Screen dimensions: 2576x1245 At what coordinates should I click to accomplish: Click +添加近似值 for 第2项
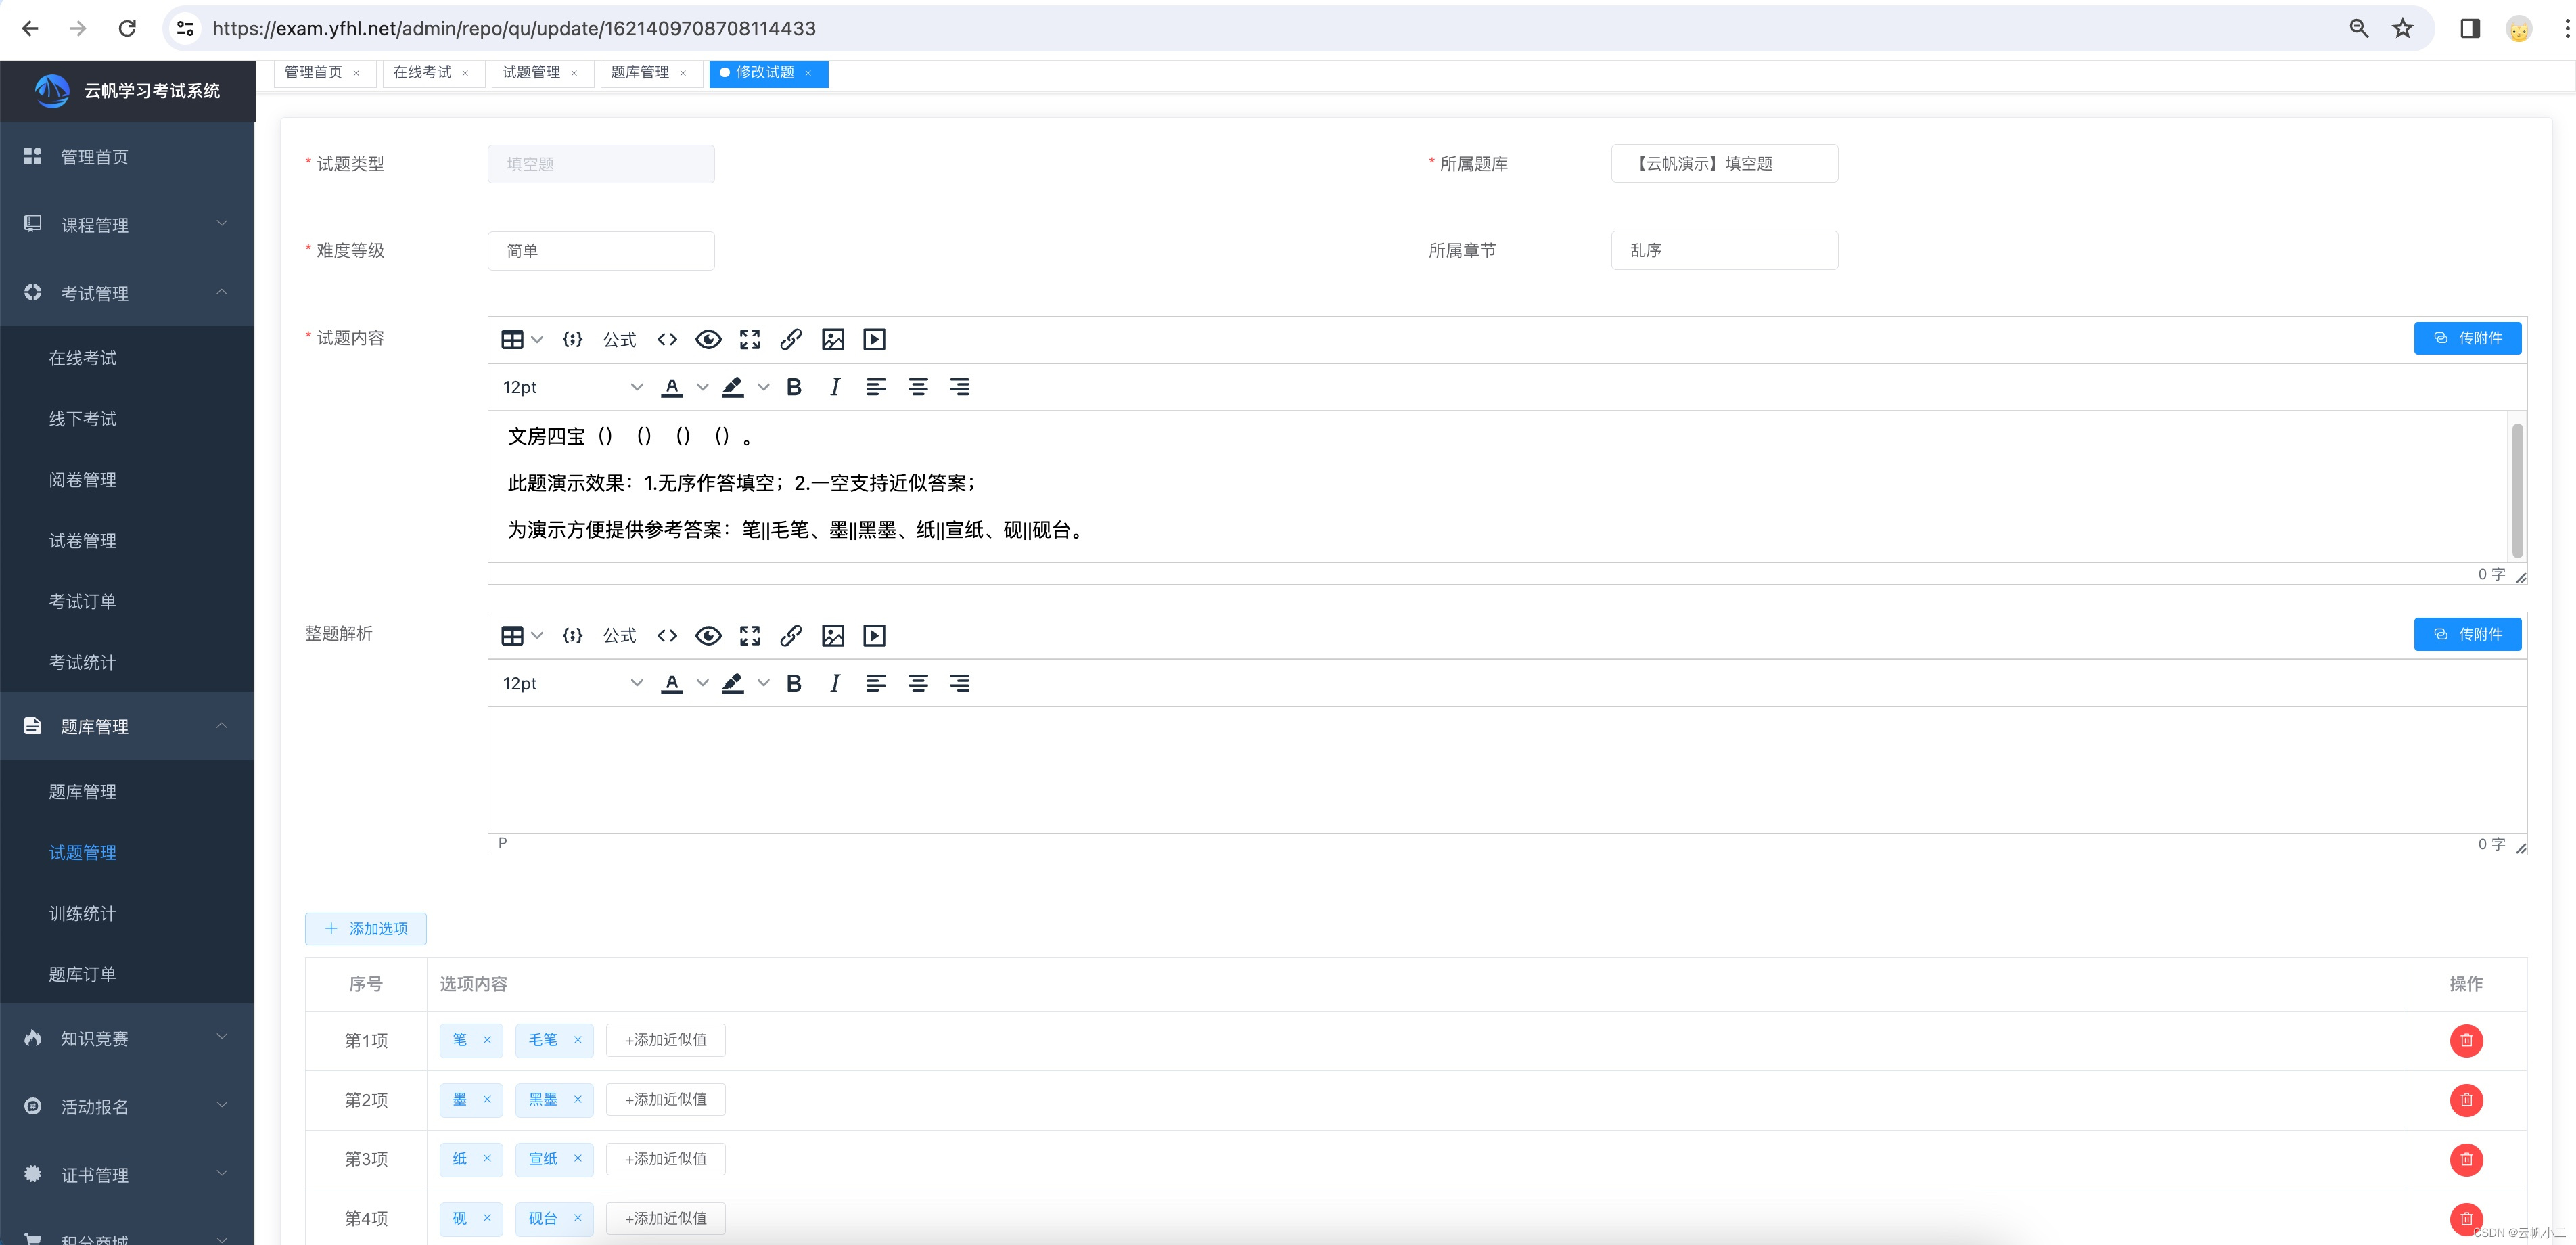pyautogui.click(x=665, y=1100)
